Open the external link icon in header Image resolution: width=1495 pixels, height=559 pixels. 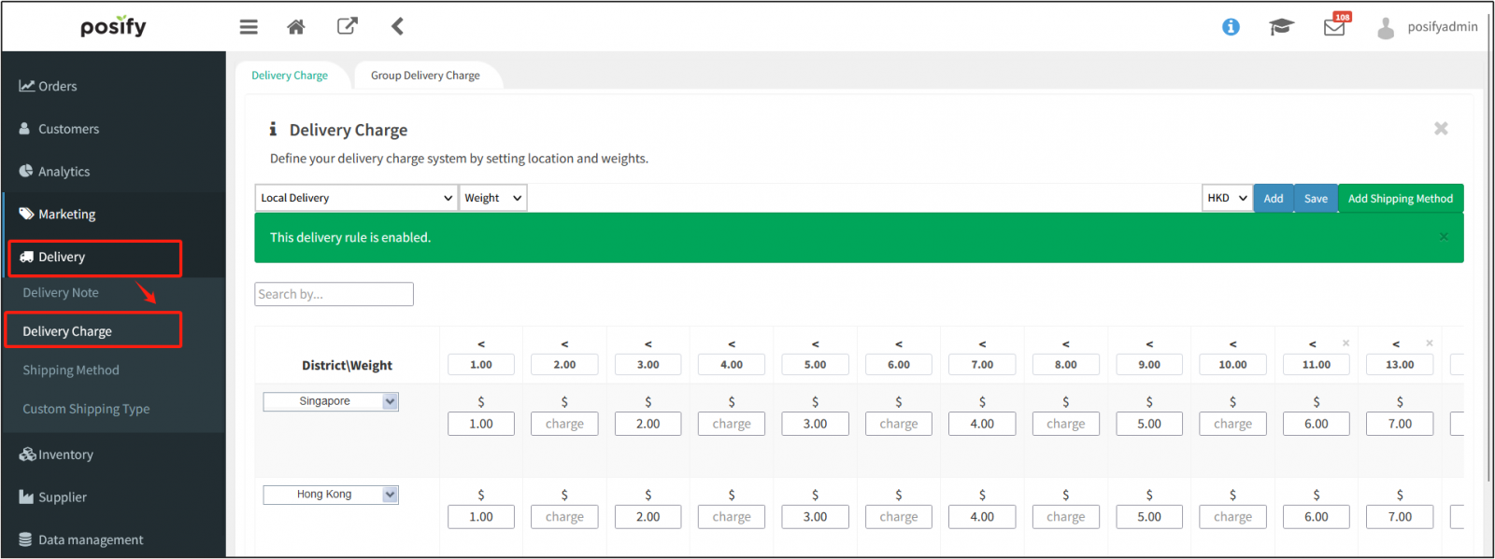coord(347,26)
